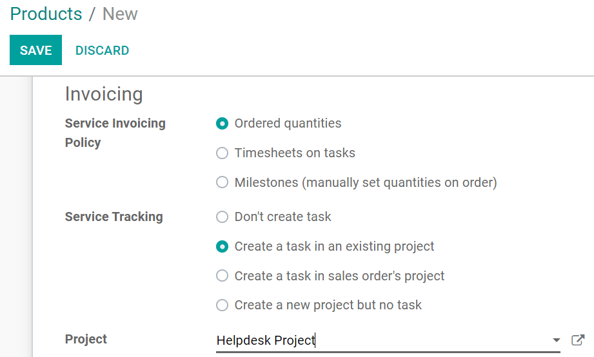
Task: Pick the Don't create task option
Action: click(223, 217)
